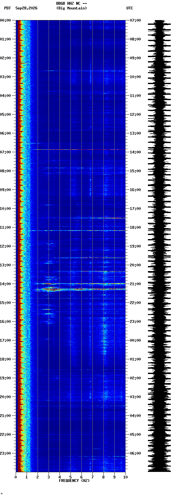Click the 15:00 label on UTC axis

(135, 171)
